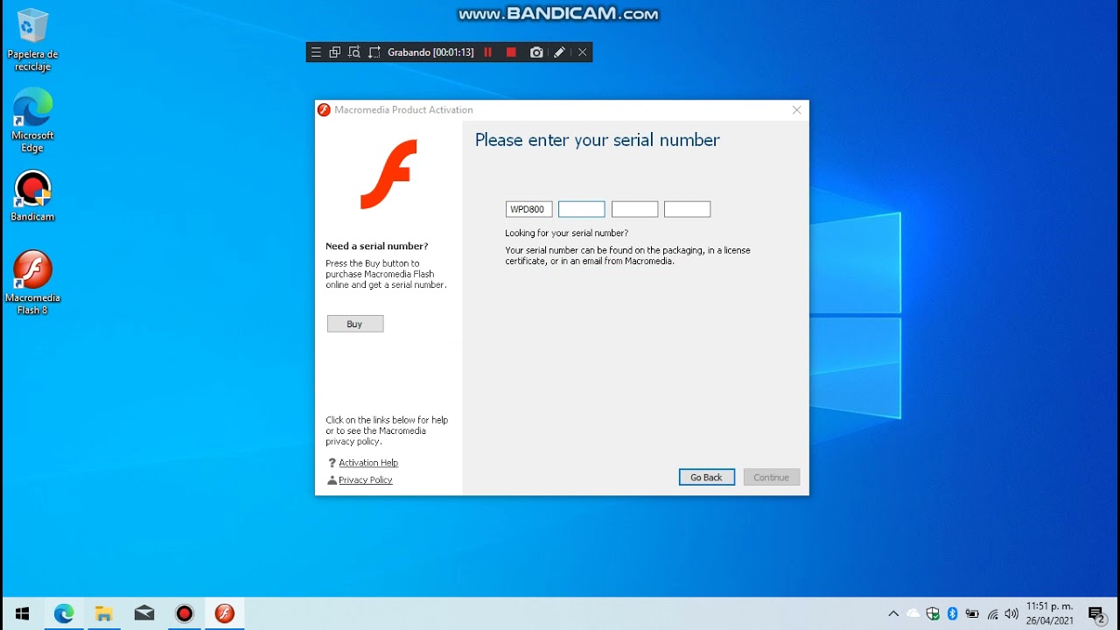
Task: Click the fourth serial number field
Action: coord(687,209)
